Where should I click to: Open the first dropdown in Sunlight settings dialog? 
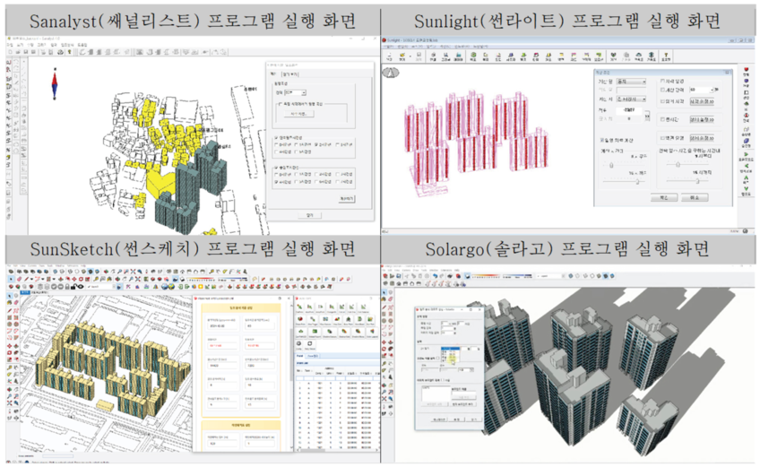pos(631,81)
